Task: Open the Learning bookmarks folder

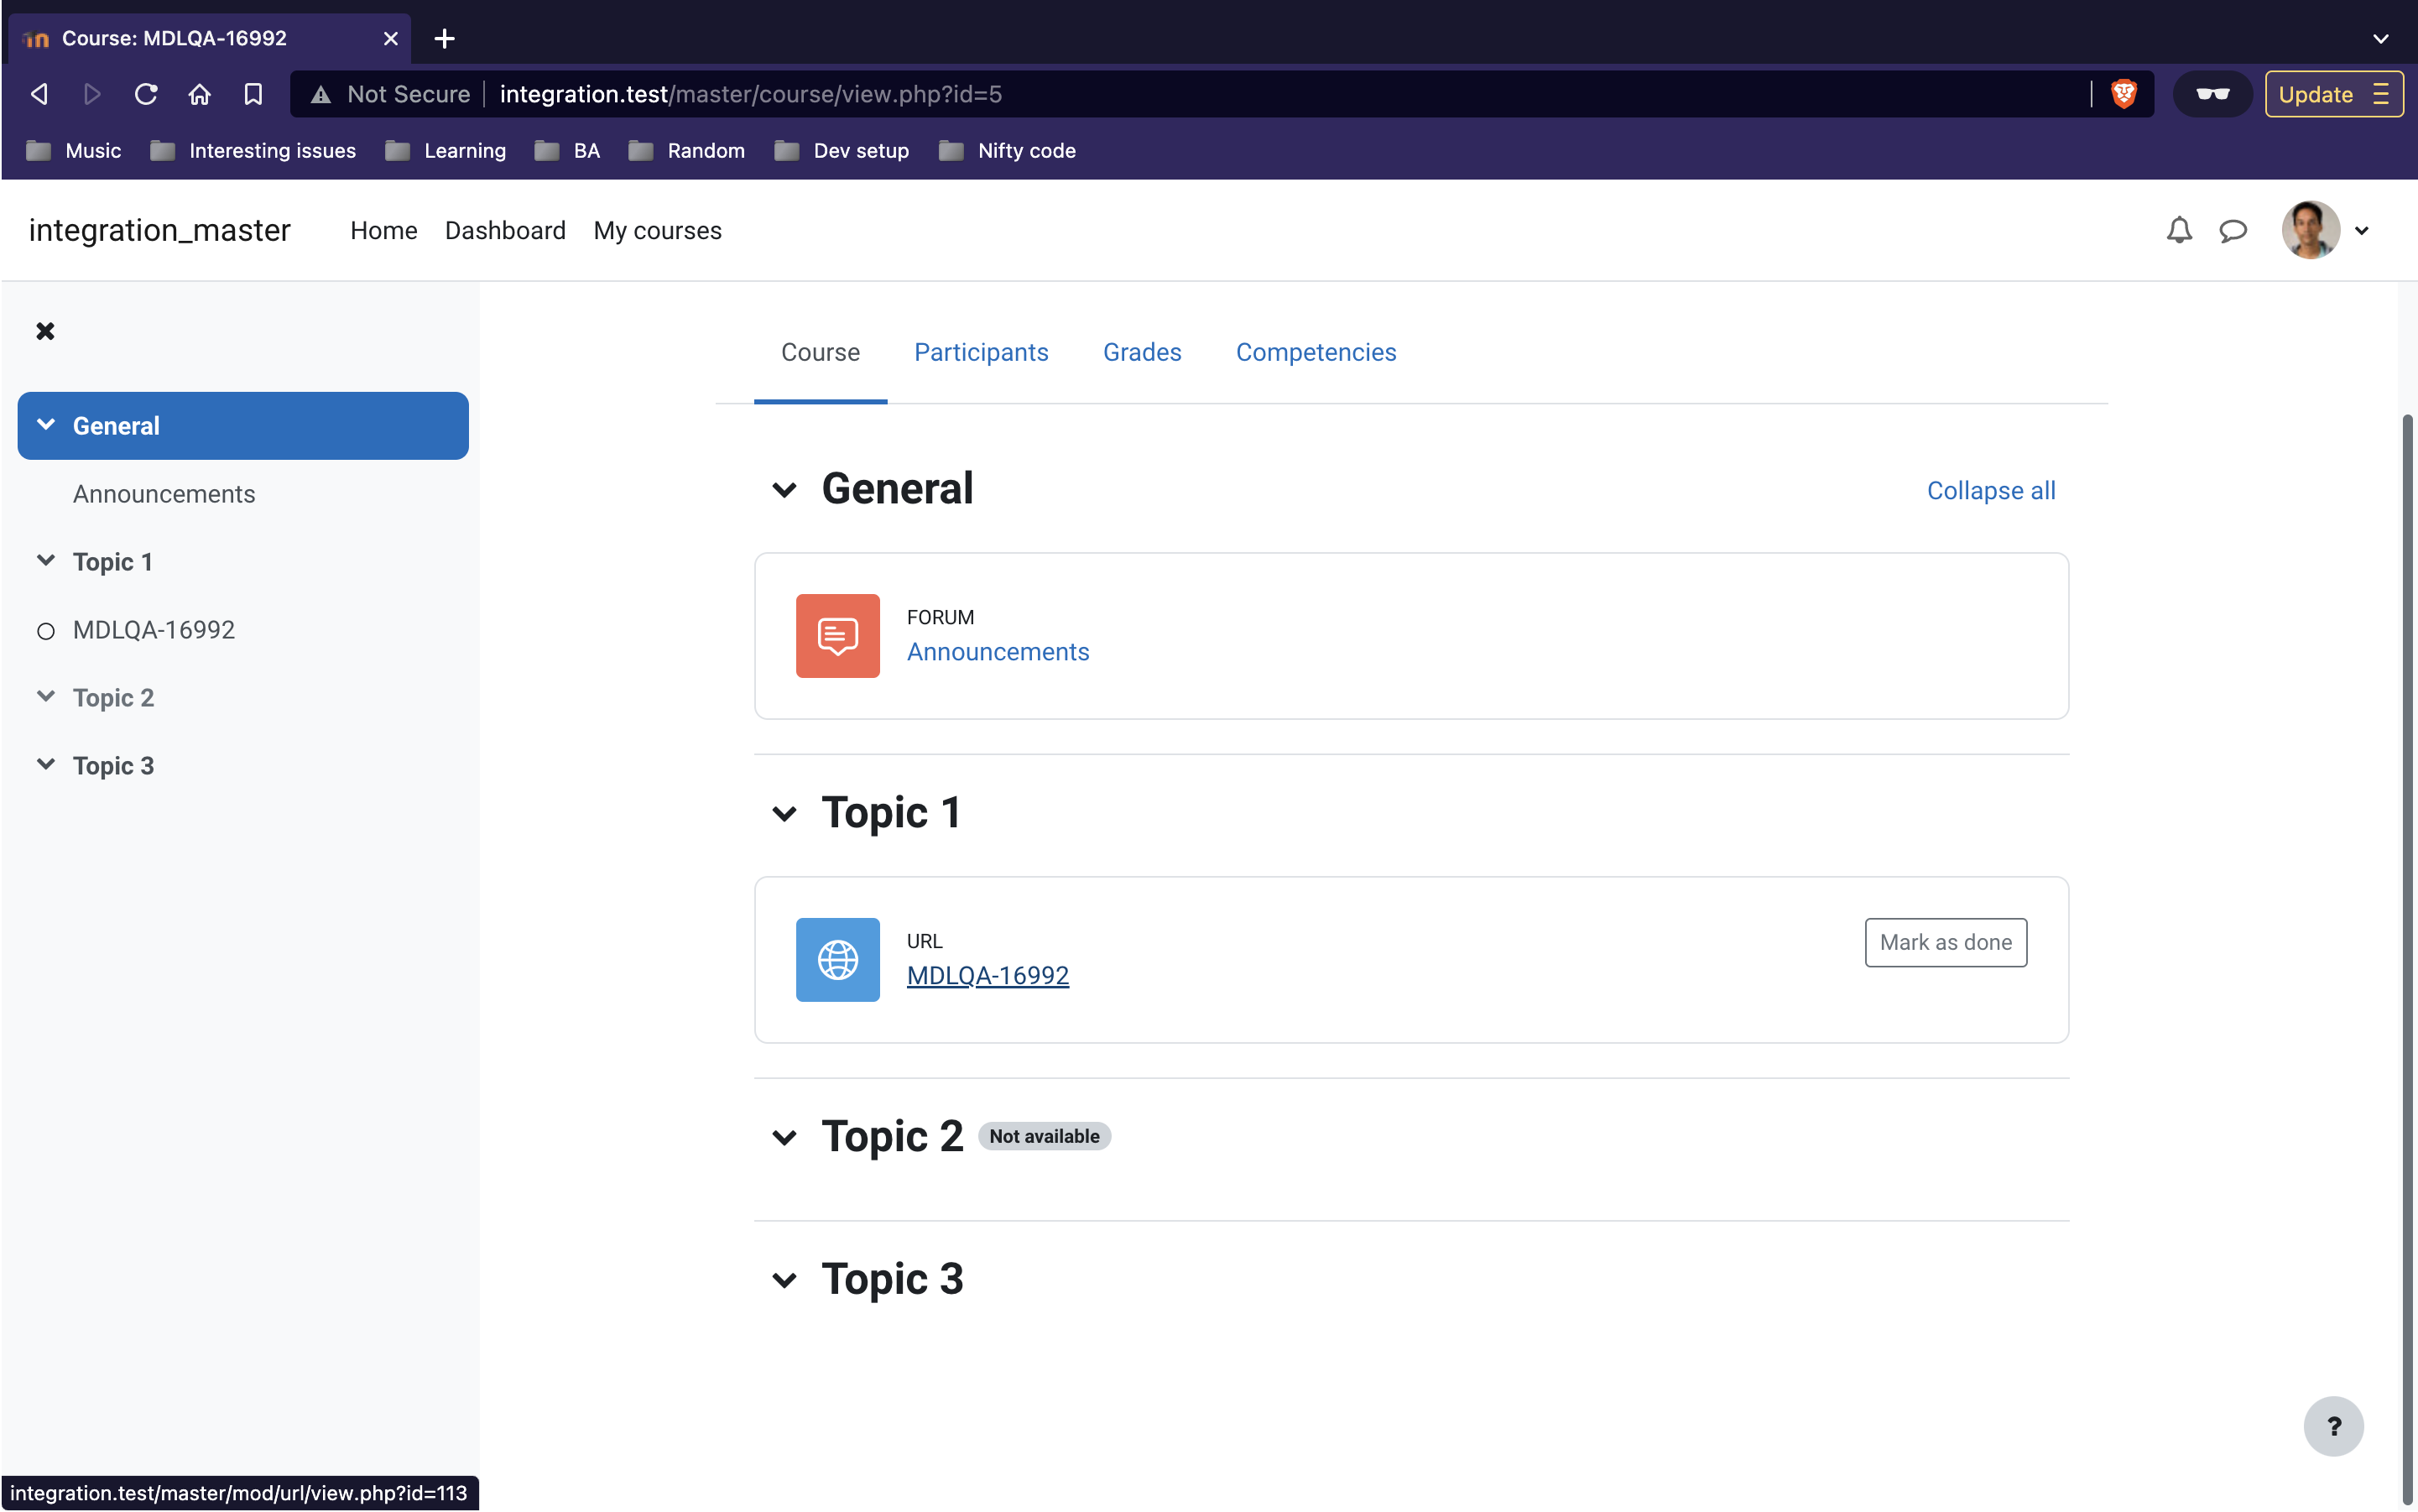Action: click(x=446, y=150)
